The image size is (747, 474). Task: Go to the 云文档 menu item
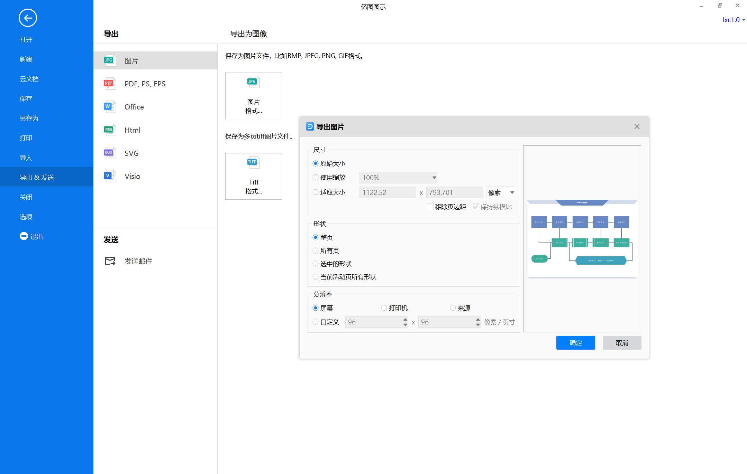click(x=29, y=79)
